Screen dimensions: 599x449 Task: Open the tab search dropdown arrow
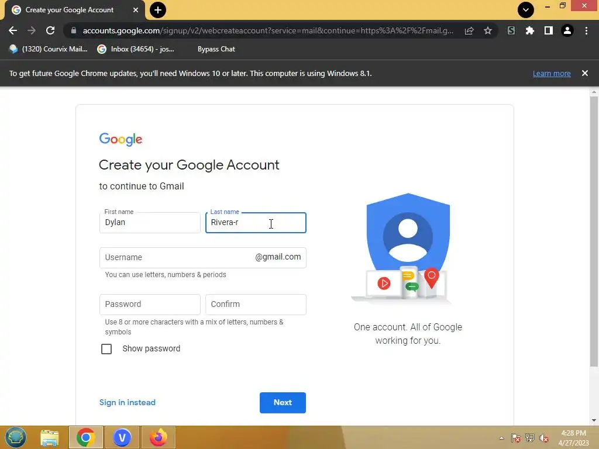526,10
